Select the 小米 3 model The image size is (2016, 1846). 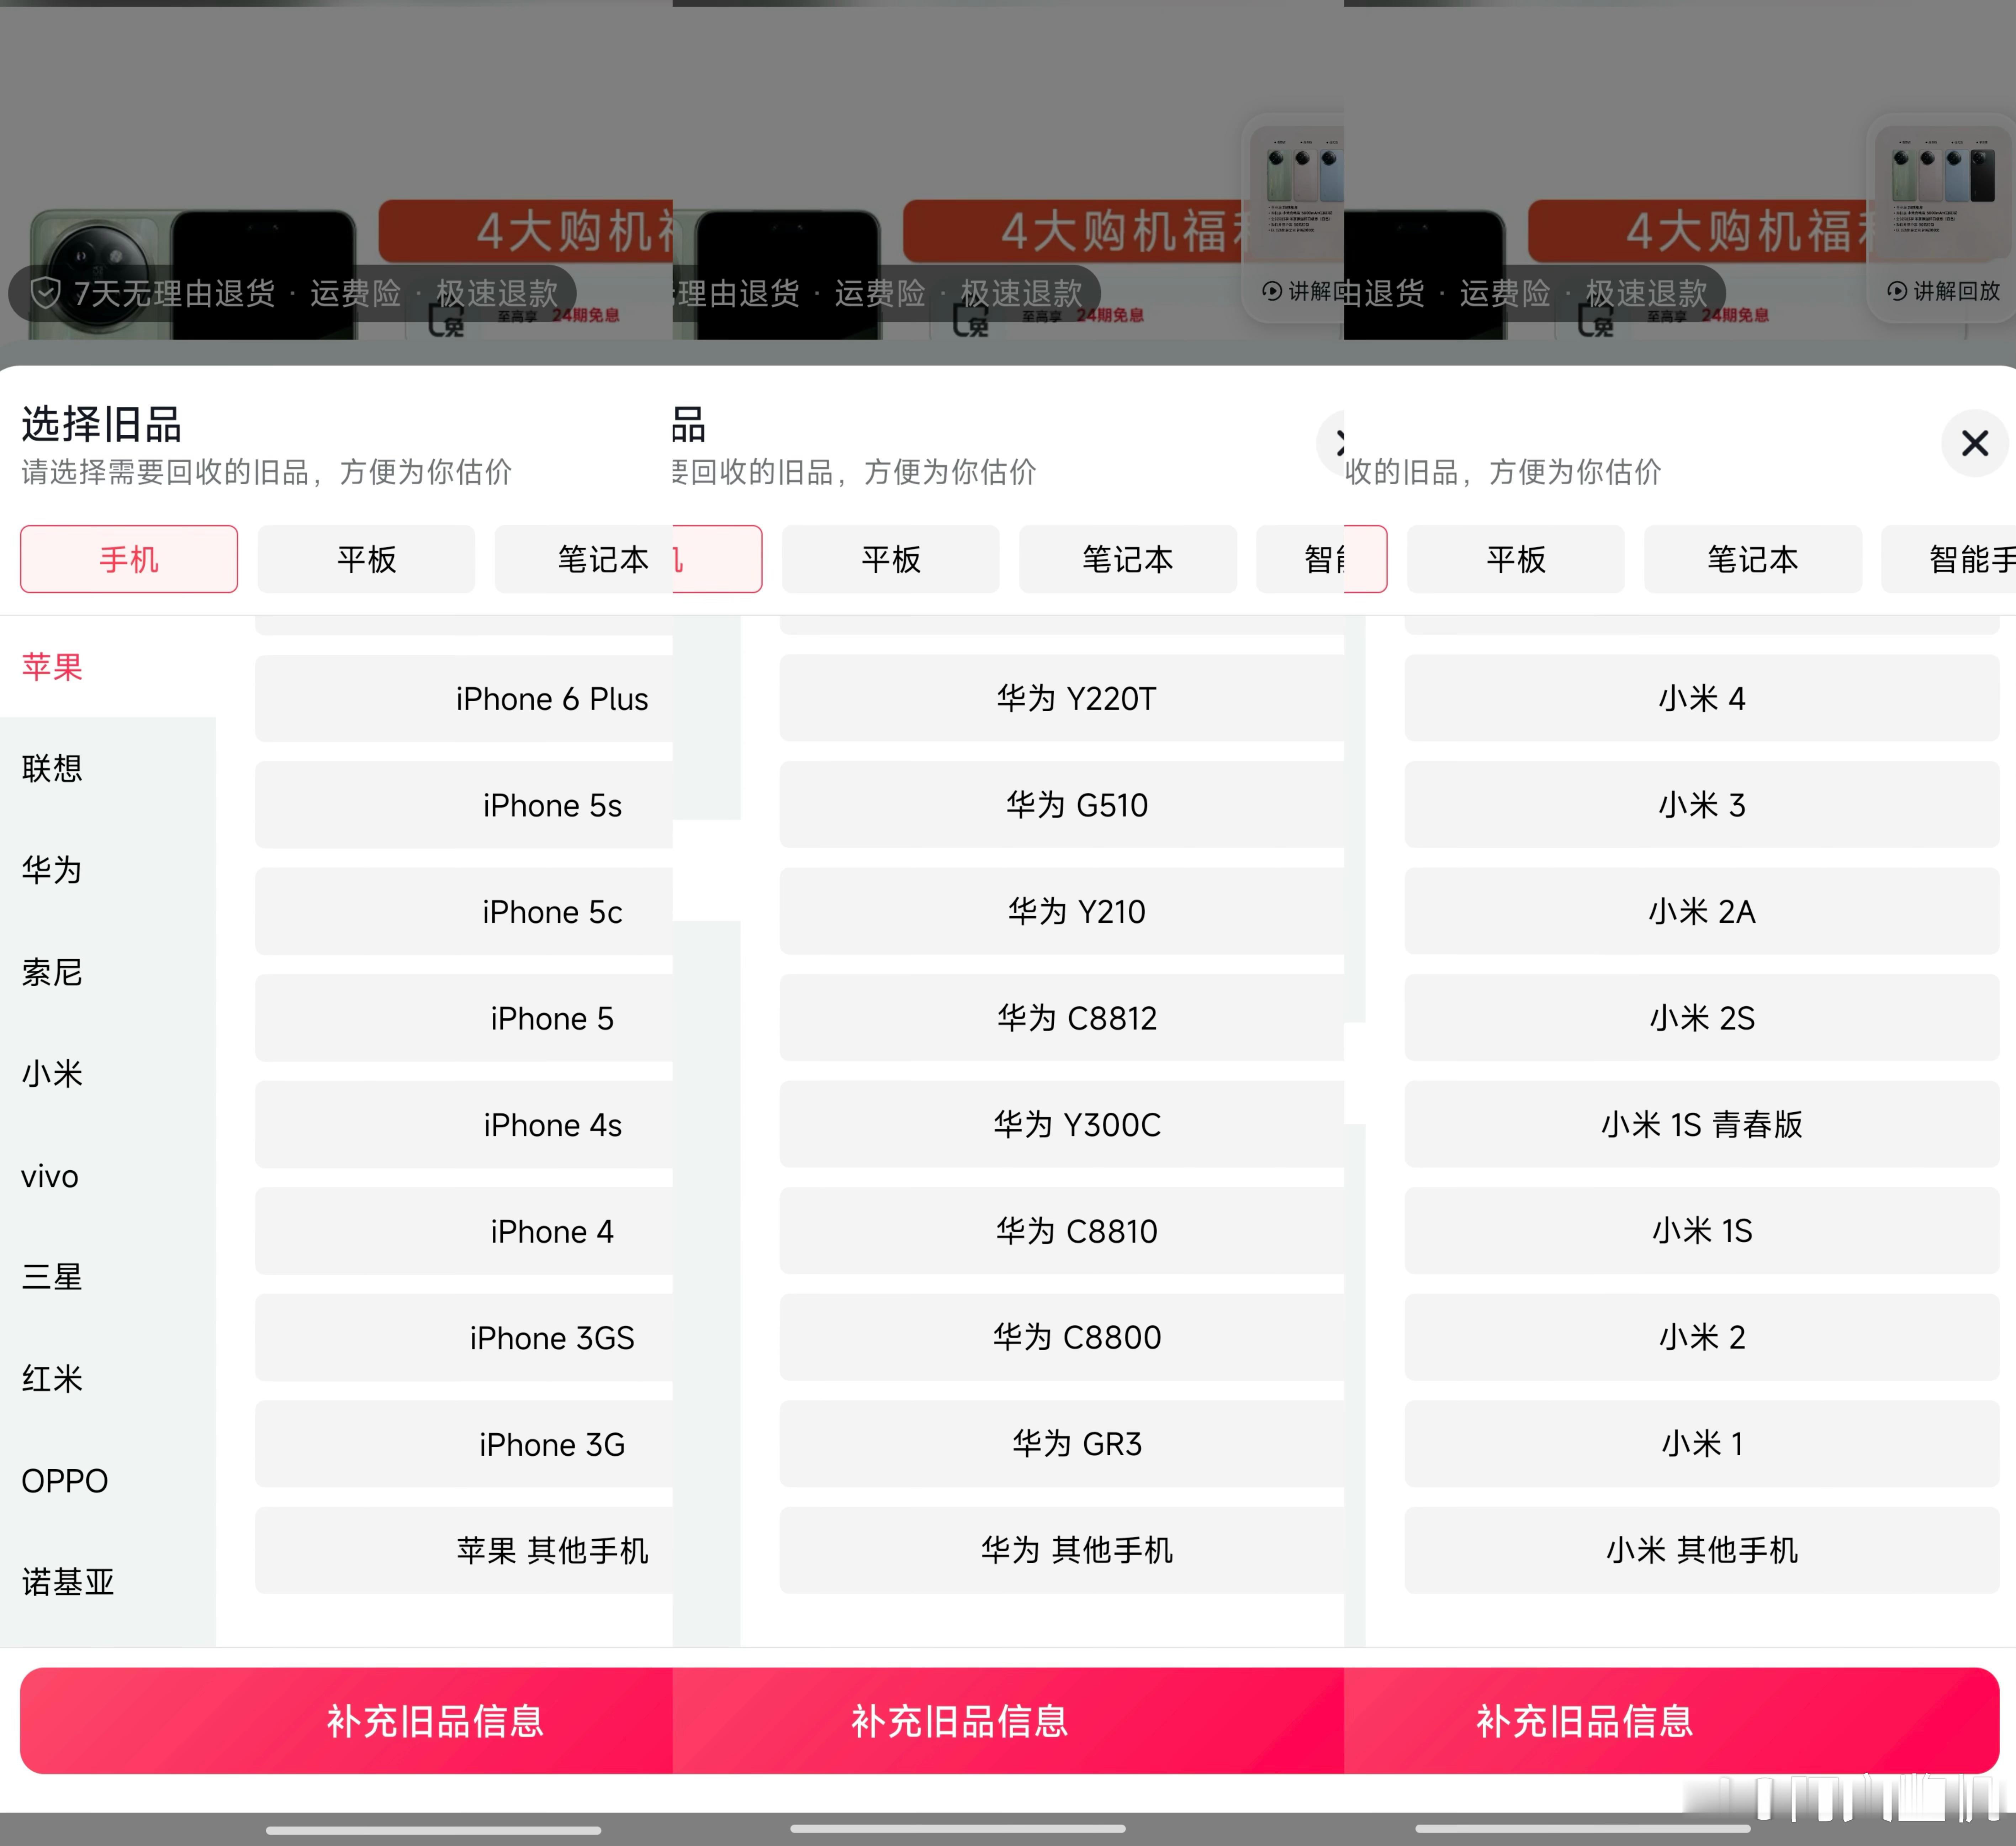click(x=1702, y=805)
